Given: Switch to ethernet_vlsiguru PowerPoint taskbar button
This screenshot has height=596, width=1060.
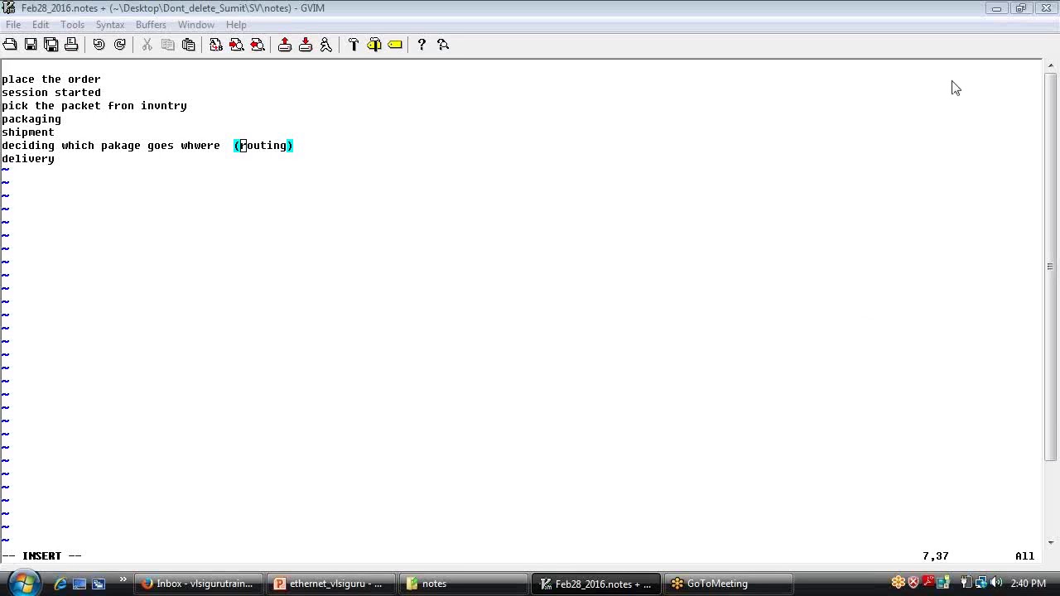Looking at the screenshot, I should click(330, 584).
